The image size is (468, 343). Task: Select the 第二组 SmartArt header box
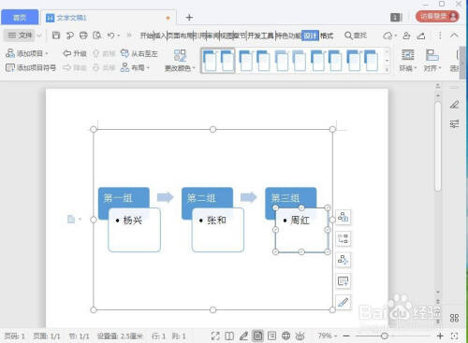pos(207,197)
